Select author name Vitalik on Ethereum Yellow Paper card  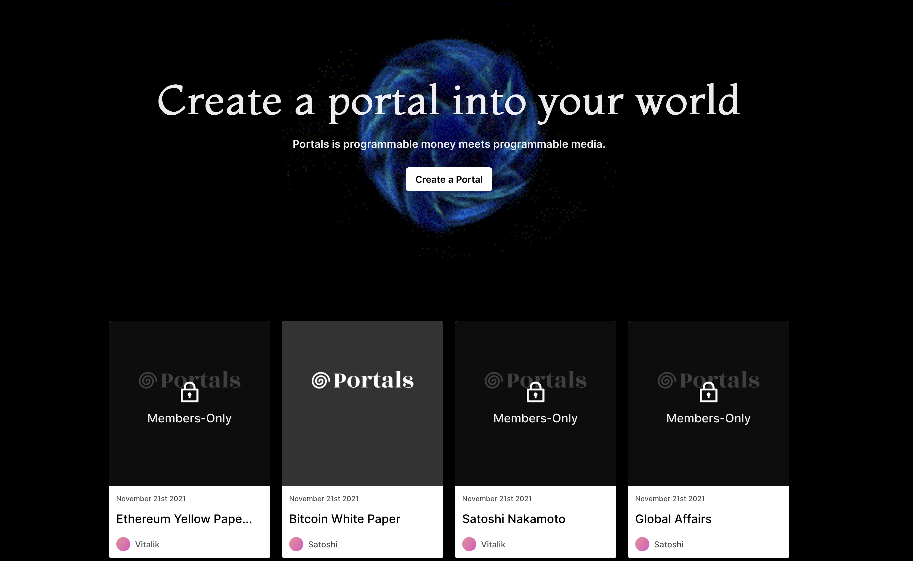coord(147,544)
